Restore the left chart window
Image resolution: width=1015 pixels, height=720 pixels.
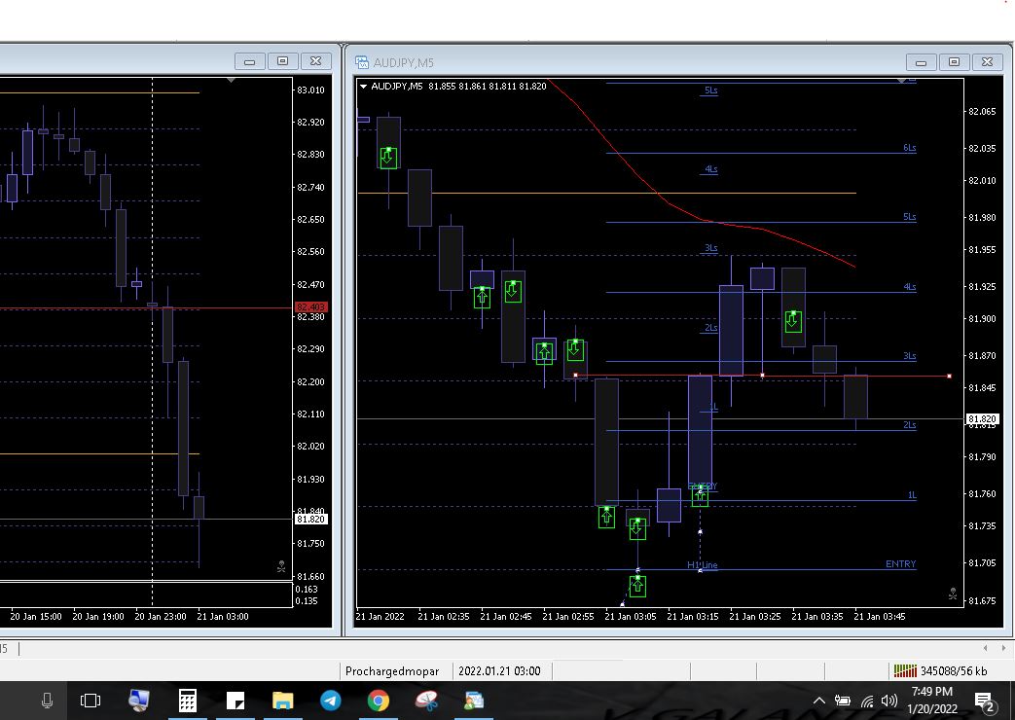[283, 61]
